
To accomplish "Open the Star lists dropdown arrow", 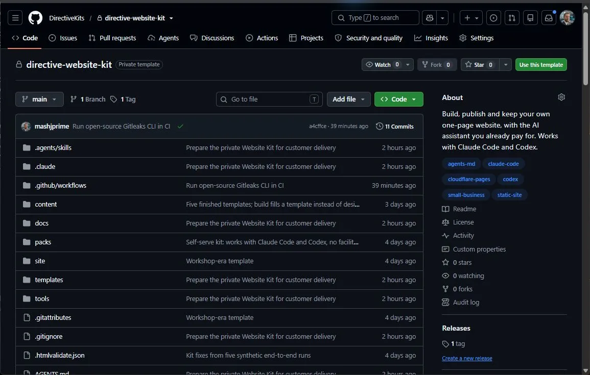I will [x=506, y=65].
